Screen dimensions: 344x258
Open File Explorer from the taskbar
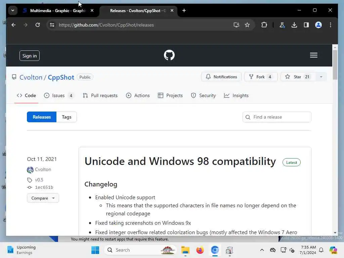coord(185,250)
